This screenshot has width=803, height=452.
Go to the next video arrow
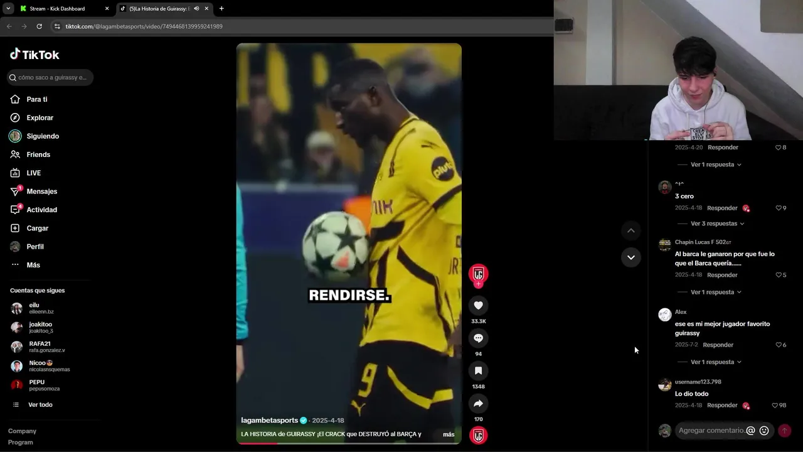click(631, 257)
